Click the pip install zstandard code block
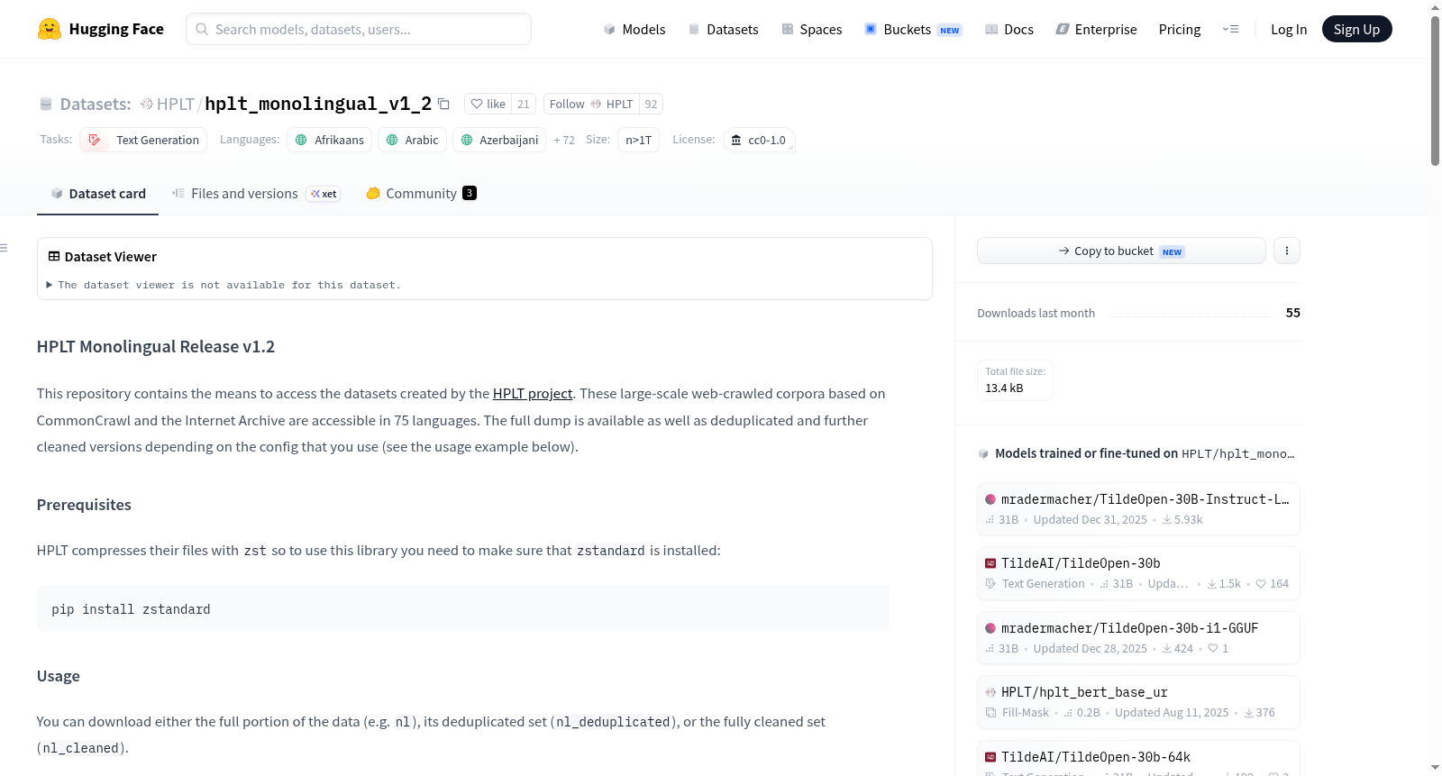This screenshot has width=1442, height=776. pyautogui.click(x=463, y=609)
